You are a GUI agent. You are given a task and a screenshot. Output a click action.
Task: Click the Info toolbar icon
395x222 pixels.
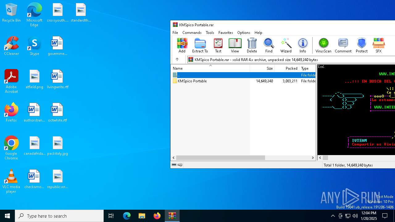click(x=303, y=45)
